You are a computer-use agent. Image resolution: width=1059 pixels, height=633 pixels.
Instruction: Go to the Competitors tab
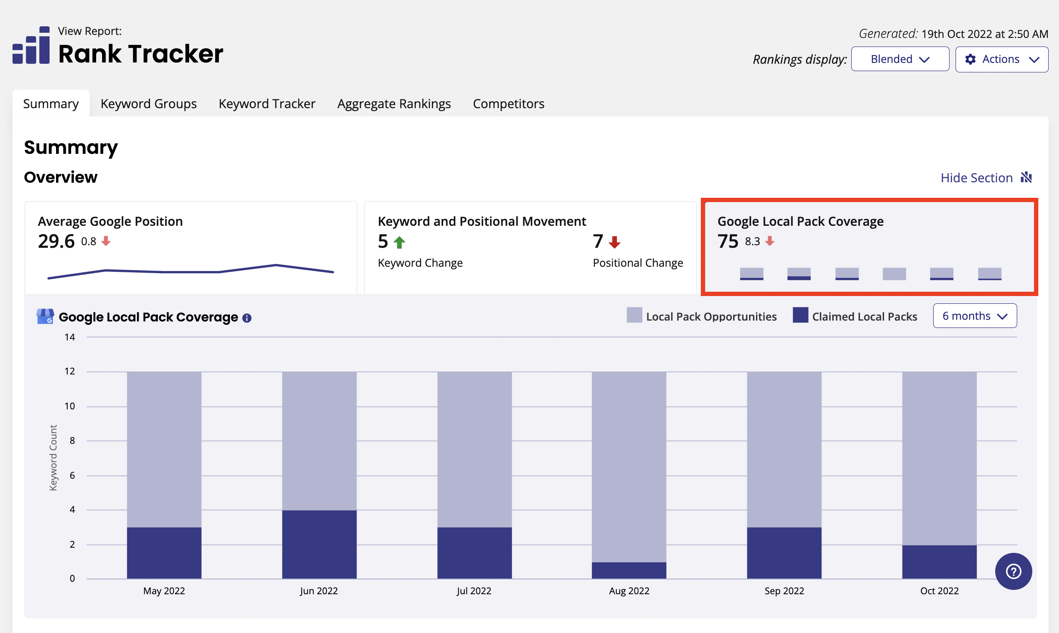[x=509, y=104]
